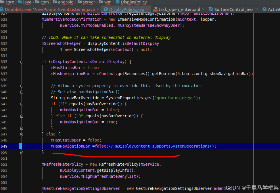
Task: Open the task_open_enter.xml tab
Action: point(179,9)
